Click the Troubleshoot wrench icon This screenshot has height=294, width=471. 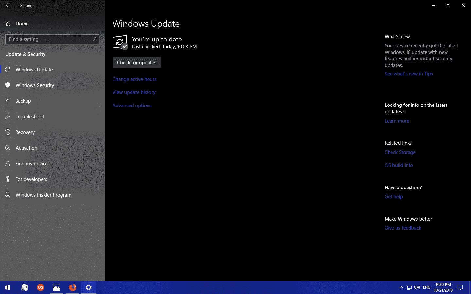click(x=8, y=116)
